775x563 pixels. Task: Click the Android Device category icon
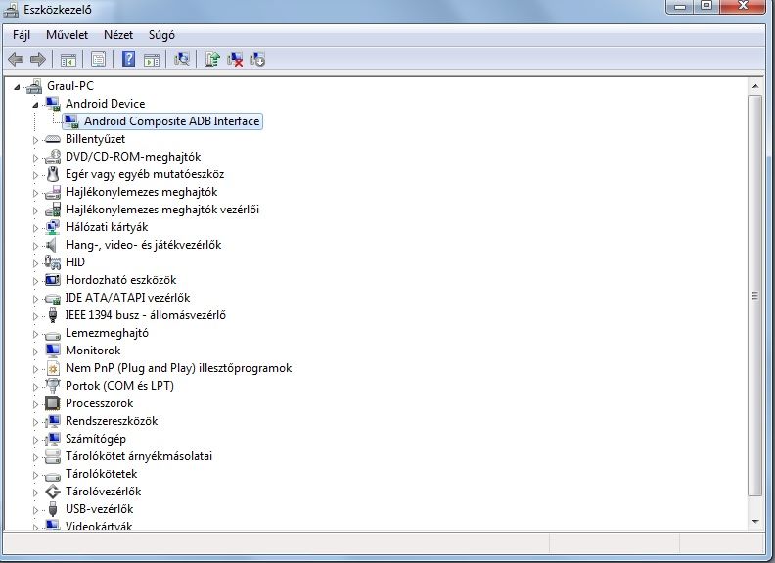pyautogui.click(x=53, y=104)
